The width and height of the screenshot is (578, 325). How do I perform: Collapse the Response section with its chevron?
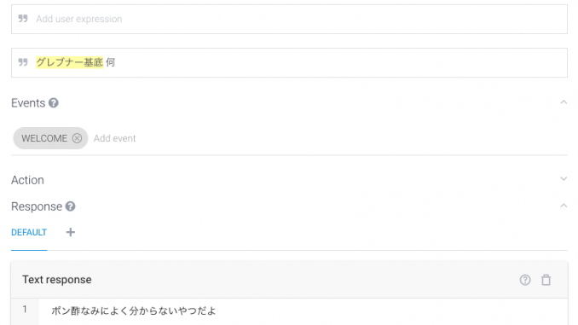click(564, 206)
